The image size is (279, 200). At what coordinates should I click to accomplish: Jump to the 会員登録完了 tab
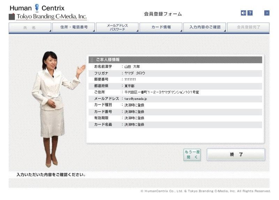point(248,27)
